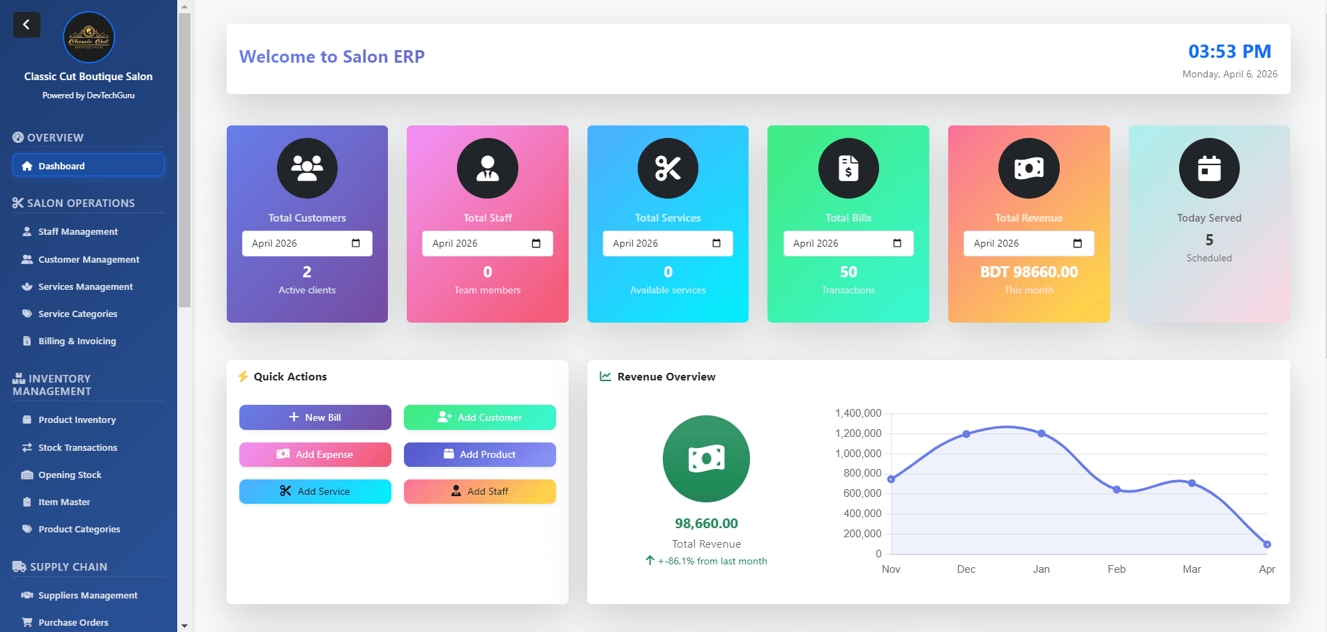Click the New Bill button
The height and width of the screenshot is (632, 1327).
(315, 417)
